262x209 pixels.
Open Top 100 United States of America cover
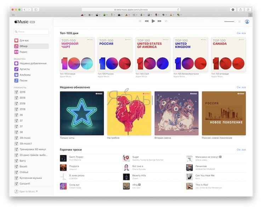pyautogui.click(x=153, y=54)
